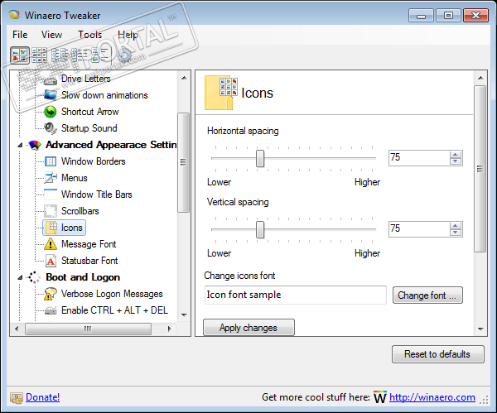Open the Tools menu
497x413 pixels.
pyautogui.click(x=90, y=35)
